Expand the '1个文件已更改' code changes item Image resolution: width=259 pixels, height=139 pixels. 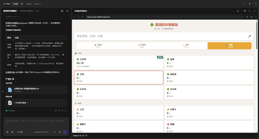coord(36,103)
